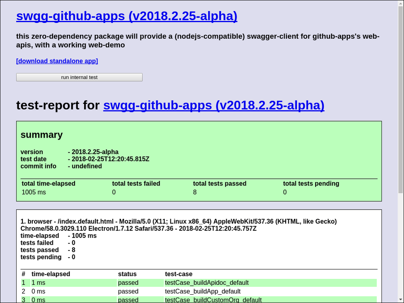Click the scrollbar up arrow
The image size is (404, 303).
(x=400, y=3)
